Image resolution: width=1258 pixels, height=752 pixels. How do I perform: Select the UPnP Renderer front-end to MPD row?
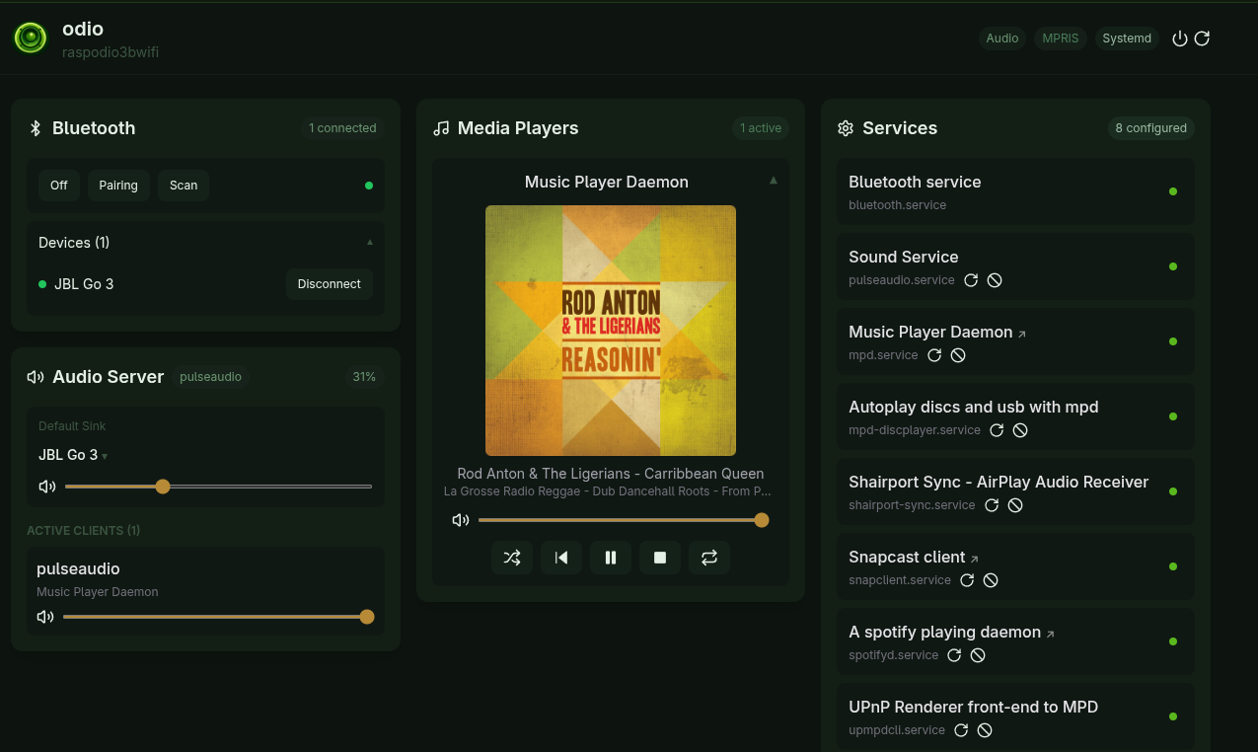1015,716
